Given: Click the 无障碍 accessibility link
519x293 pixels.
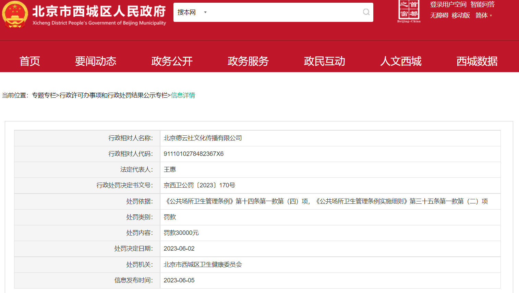Looking at the screenshot, I should point(439,15).
